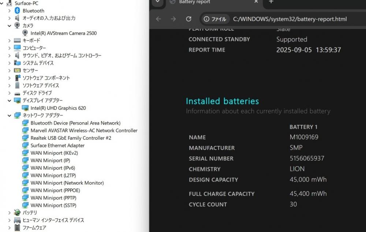Click the Marvell AVASTAR Wireless-AC adapter icon

coord(25,131)
